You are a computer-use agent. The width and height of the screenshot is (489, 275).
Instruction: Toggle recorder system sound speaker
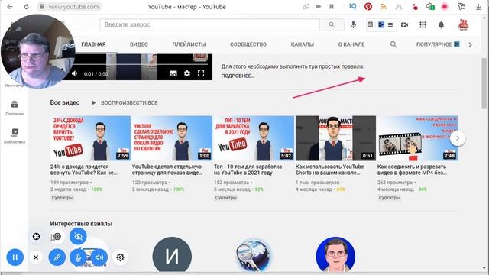coord(99,257)
